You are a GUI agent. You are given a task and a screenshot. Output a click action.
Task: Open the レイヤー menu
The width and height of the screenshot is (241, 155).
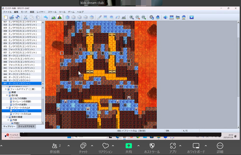(x=41, y=12)
